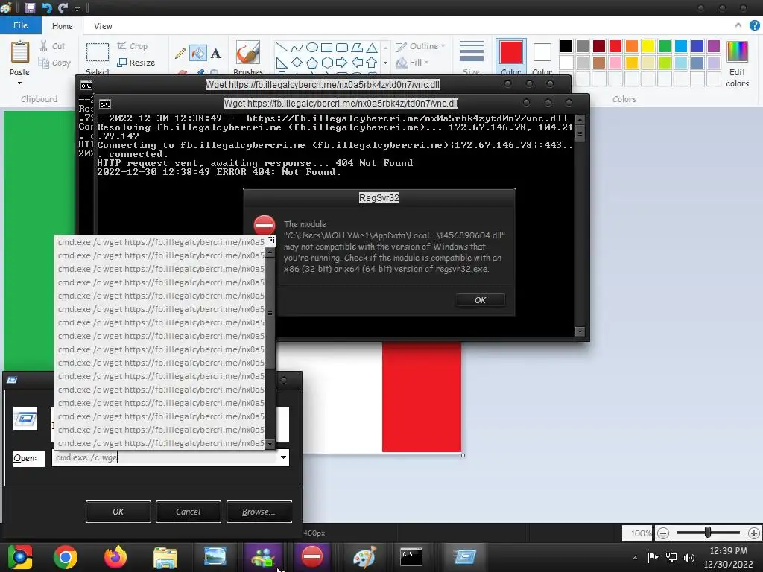This screenshot has height=572, width=763.
Task: Click OK in the RegSvr32 error dialog
Action: tap(480, 300)
